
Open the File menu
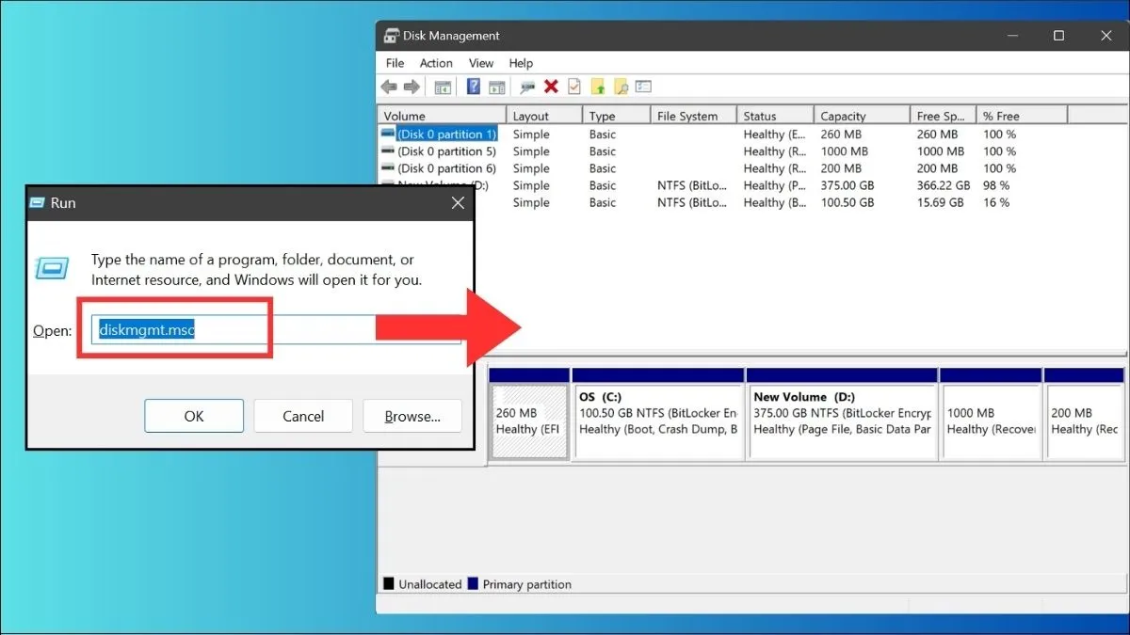click(395, 63)
